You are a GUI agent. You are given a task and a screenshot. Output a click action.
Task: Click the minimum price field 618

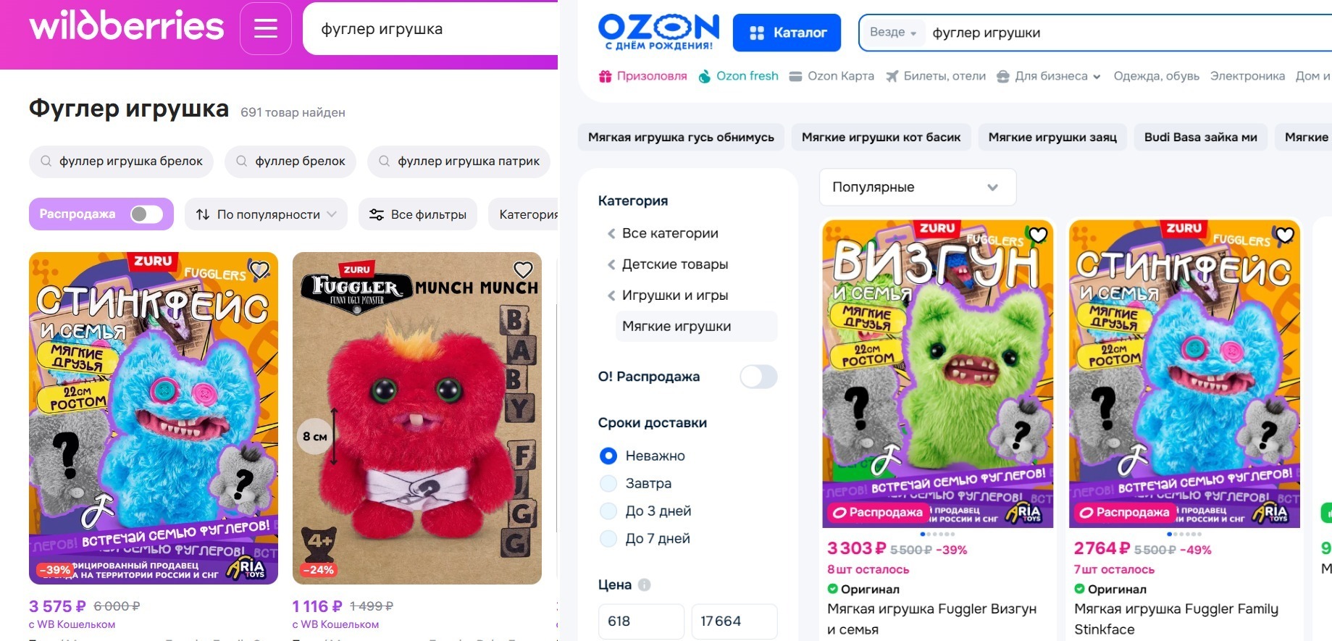[641, 621]
